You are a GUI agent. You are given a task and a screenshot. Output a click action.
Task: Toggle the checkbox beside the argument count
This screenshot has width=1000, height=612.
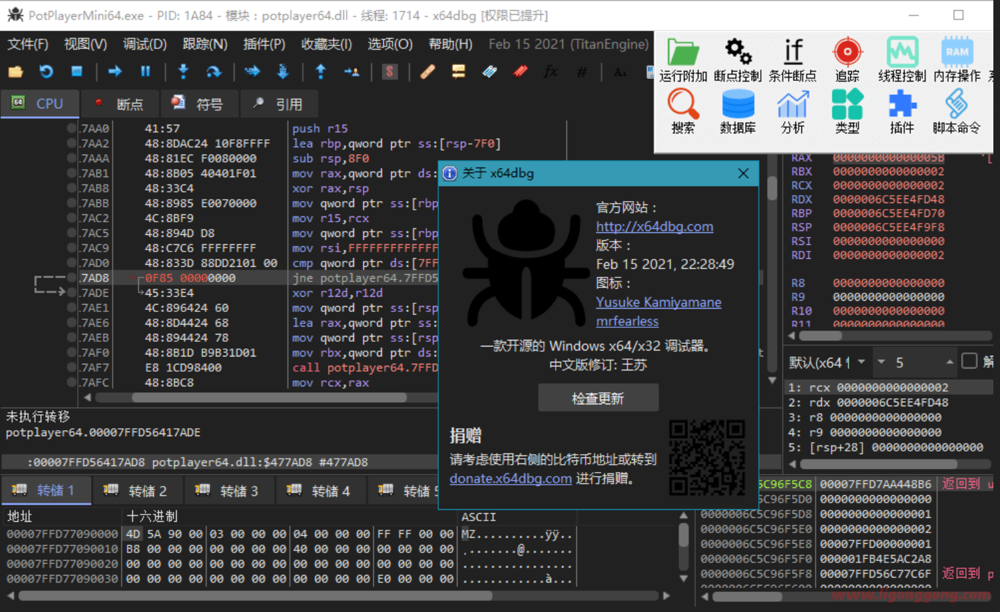(969, 361)
